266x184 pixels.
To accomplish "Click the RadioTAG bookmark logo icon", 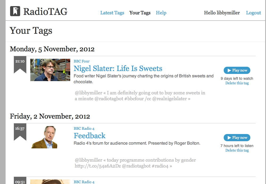I will tap(15, 11).
